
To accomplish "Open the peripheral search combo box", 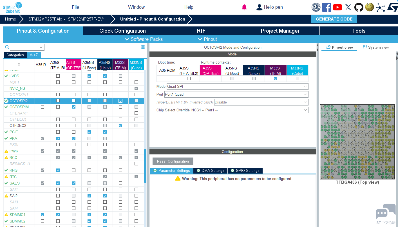I will pyautogui.click(x=27, y=47).
